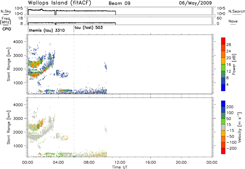This screenshot has width=245, height=169.
Task: Pick the gray segment of Velocity colorbar
Action: pyautogui.click(x=223, y=127)
